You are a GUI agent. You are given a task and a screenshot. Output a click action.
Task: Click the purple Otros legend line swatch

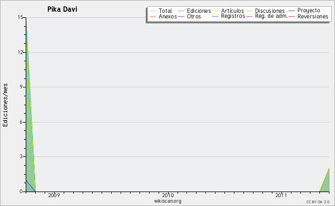coord(181,16)
